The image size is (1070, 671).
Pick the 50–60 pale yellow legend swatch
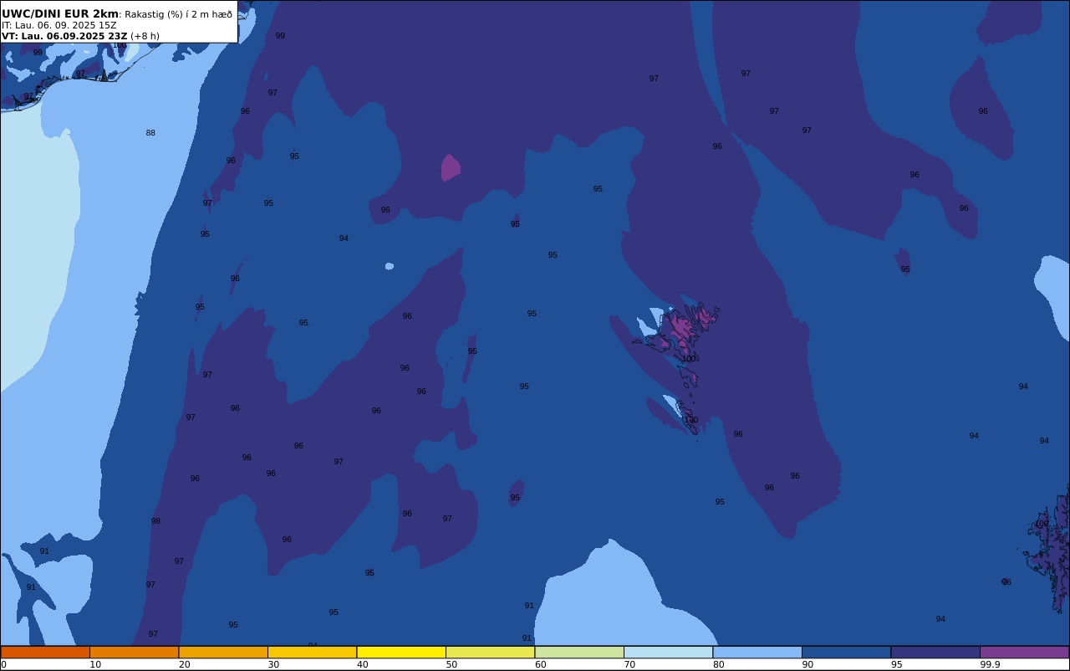click(x=490, y=652)
